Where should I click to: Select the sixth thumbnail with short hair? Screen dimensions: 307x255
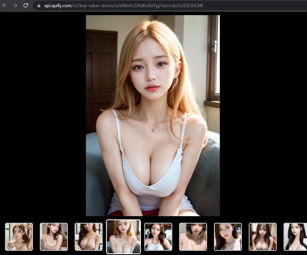(x=193, y=237)
